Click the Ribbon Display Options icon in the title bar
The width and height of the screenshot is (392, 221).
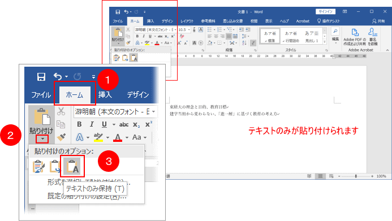coord(344,11)
